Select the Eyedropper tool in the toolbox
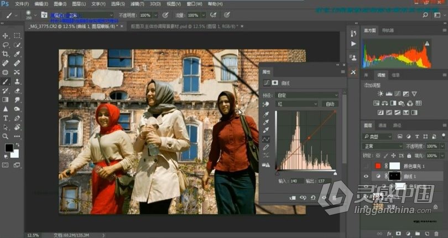The width and height of the screenshot is (448, 238). click(17, 54)
